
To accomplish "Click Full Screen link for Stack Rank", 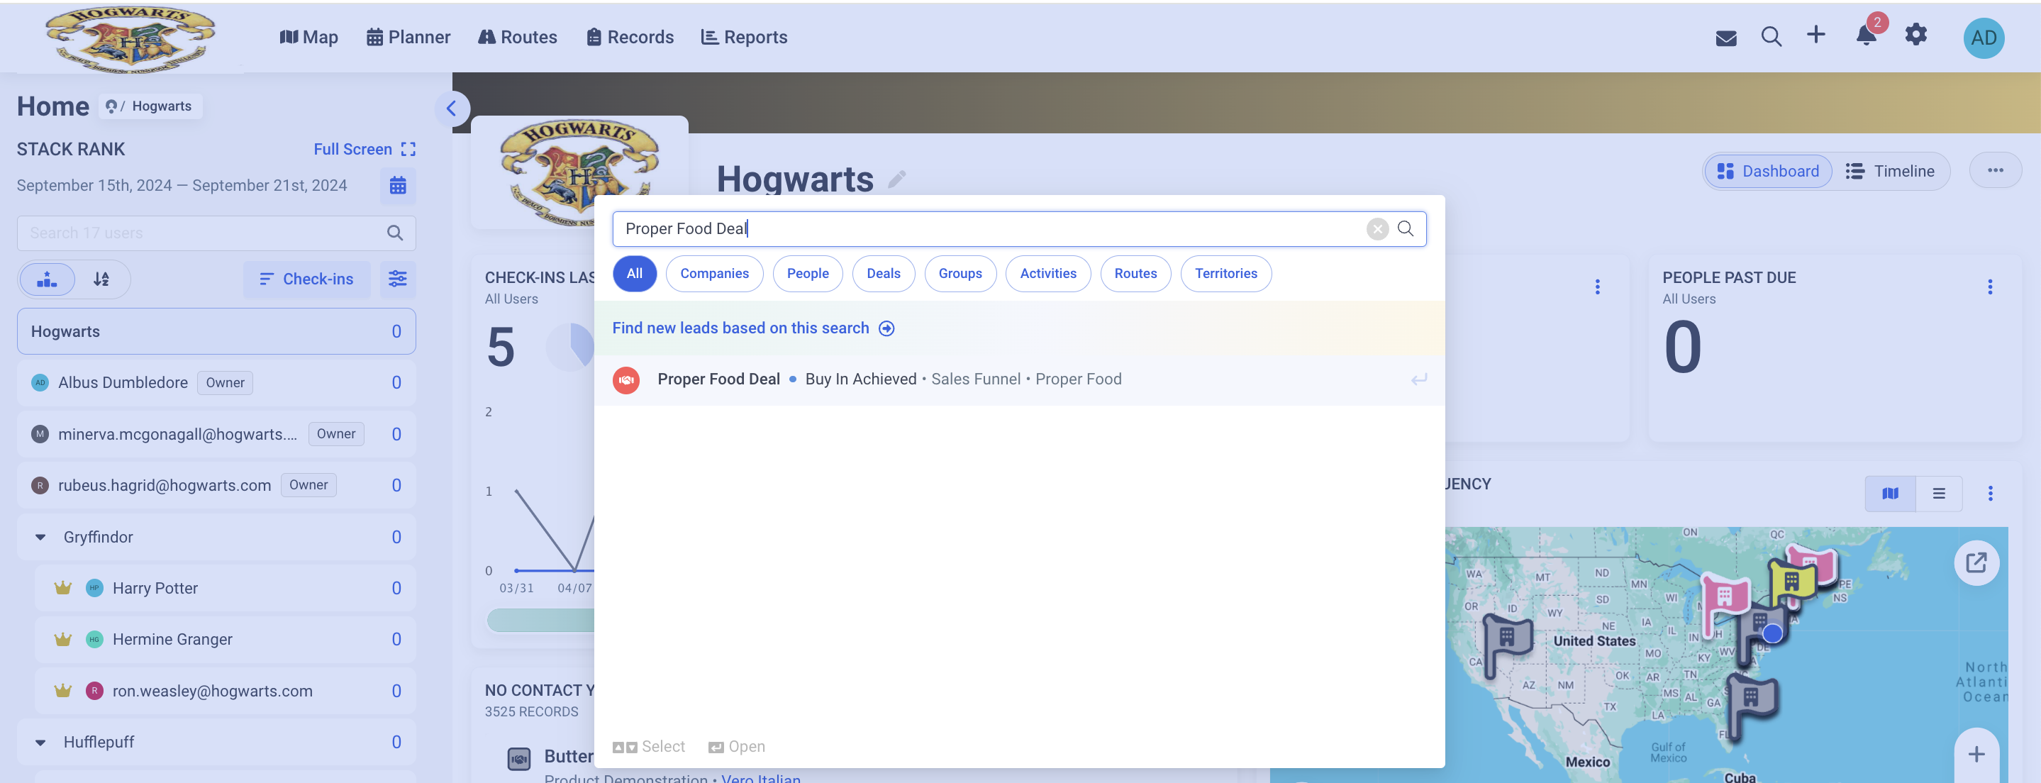I will point(365,149).
